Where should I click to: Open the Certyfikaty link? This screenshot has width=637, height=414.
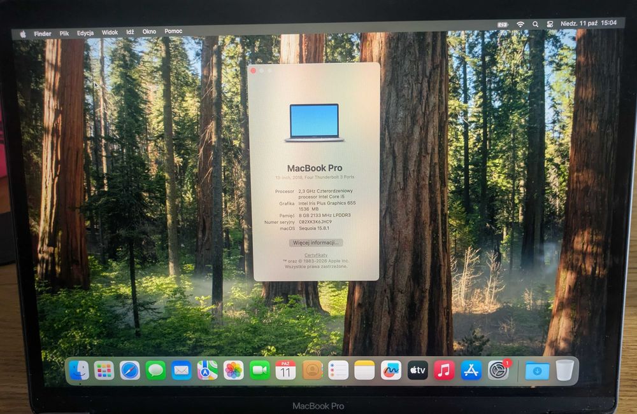point(316,255)
